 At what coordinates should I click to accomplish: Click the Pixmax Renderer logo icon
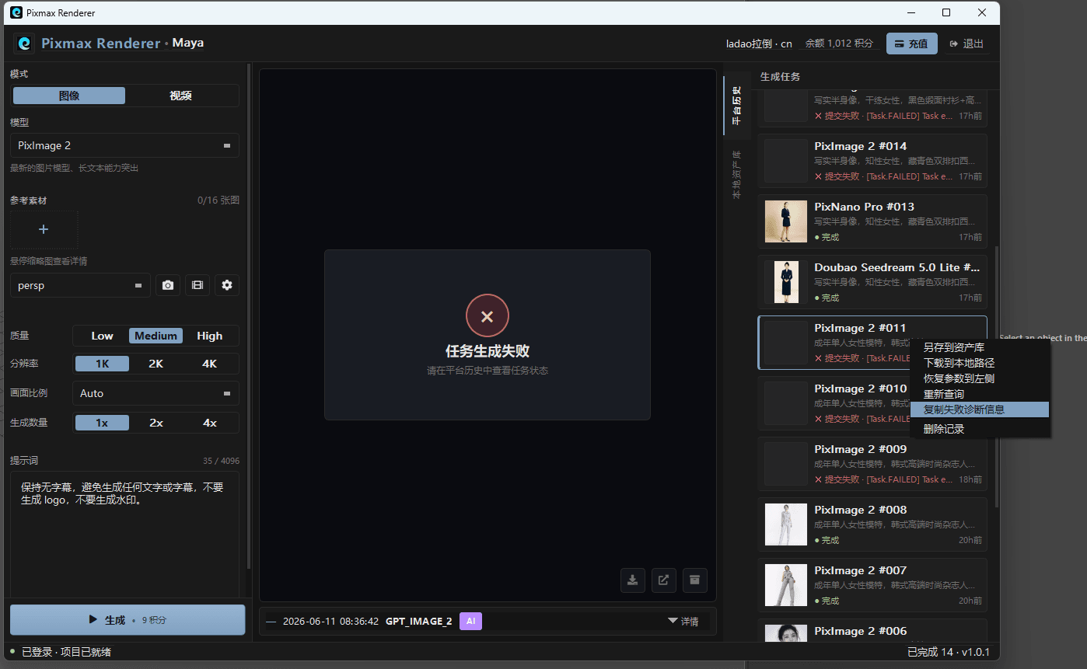(x=25, y=44)
